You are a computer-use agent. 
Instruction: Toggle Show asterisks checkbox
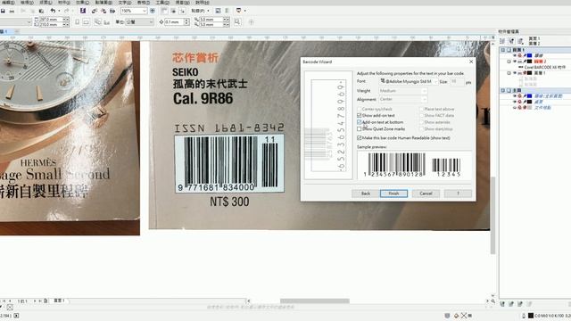[x=421, y=122]
